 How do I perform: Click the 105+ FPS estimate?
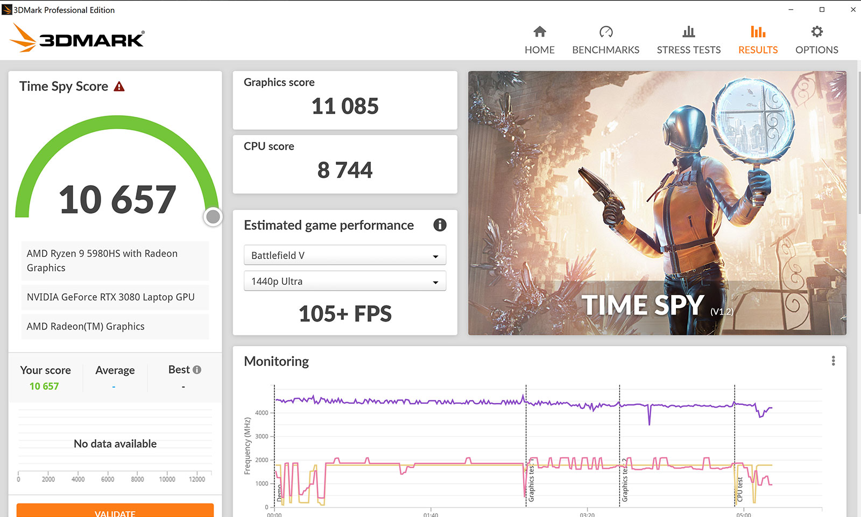point(345,314)
